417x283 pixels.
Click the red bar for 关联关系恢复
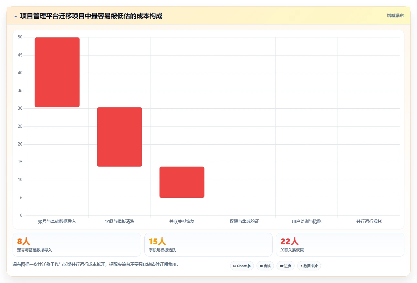[182, 182]
